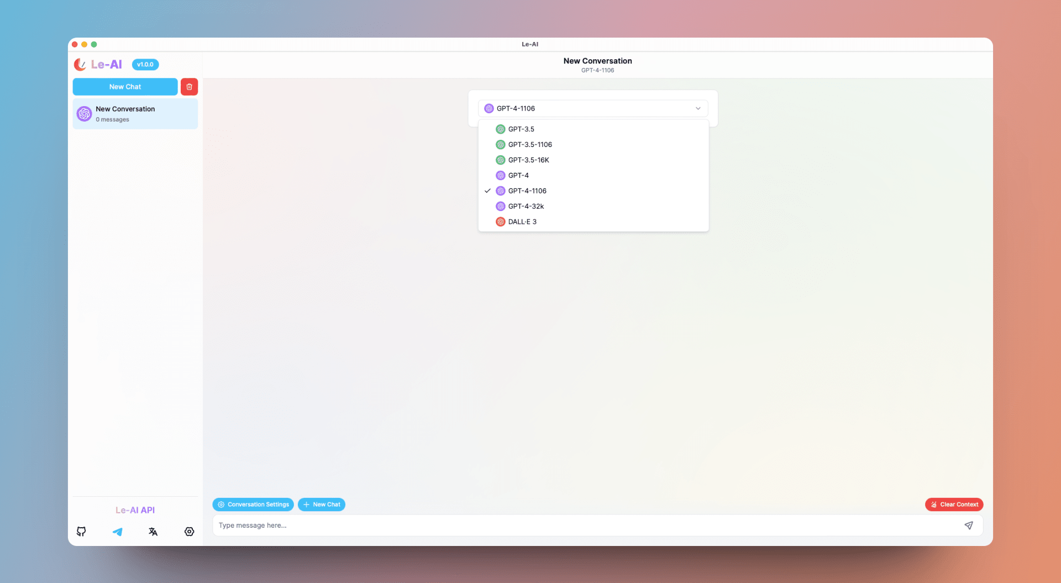Open Conversation Settings button
Image resolution: width=1061 pixels, height=583 pixels.
(x=253, y=505)
